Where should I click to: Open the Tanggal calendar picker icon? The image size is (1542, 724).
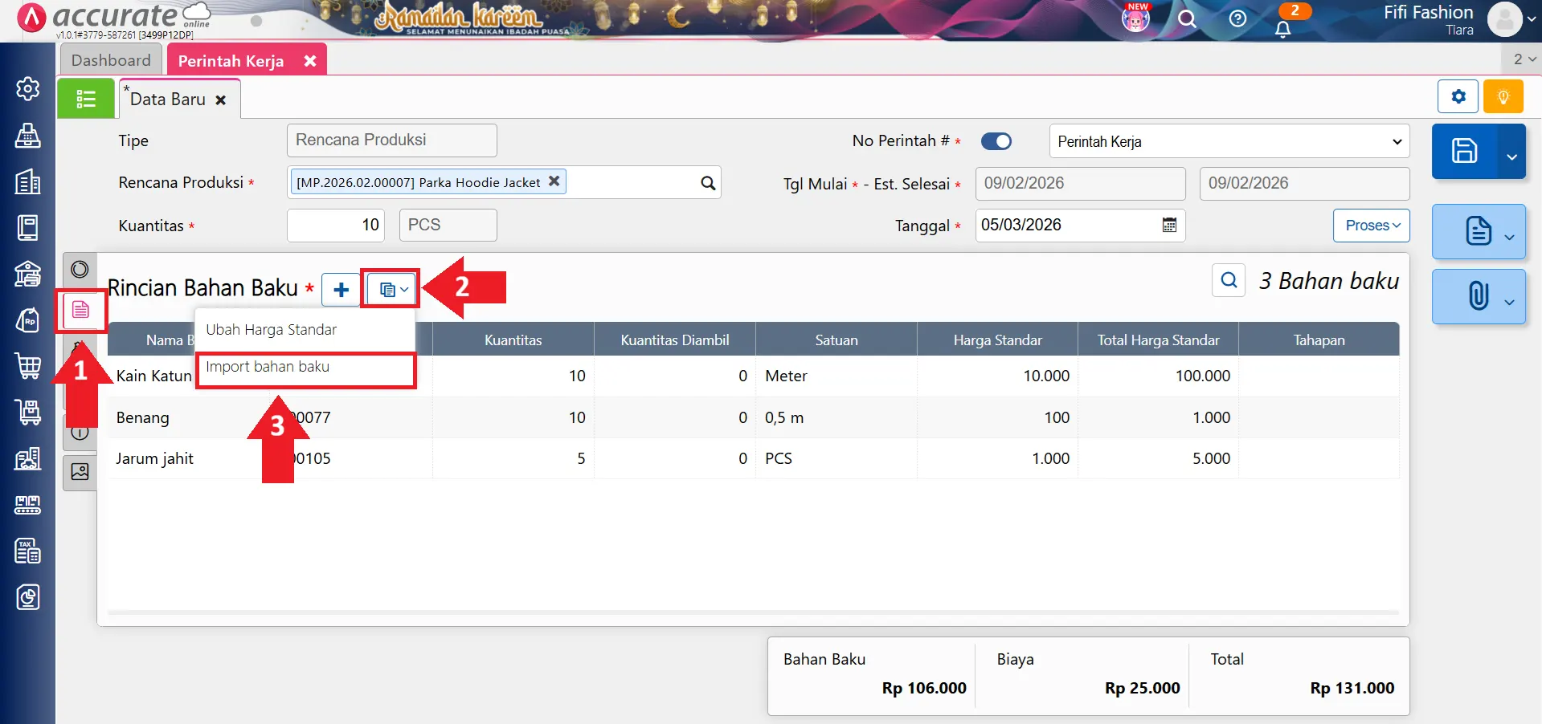(x=1169, y=226)
